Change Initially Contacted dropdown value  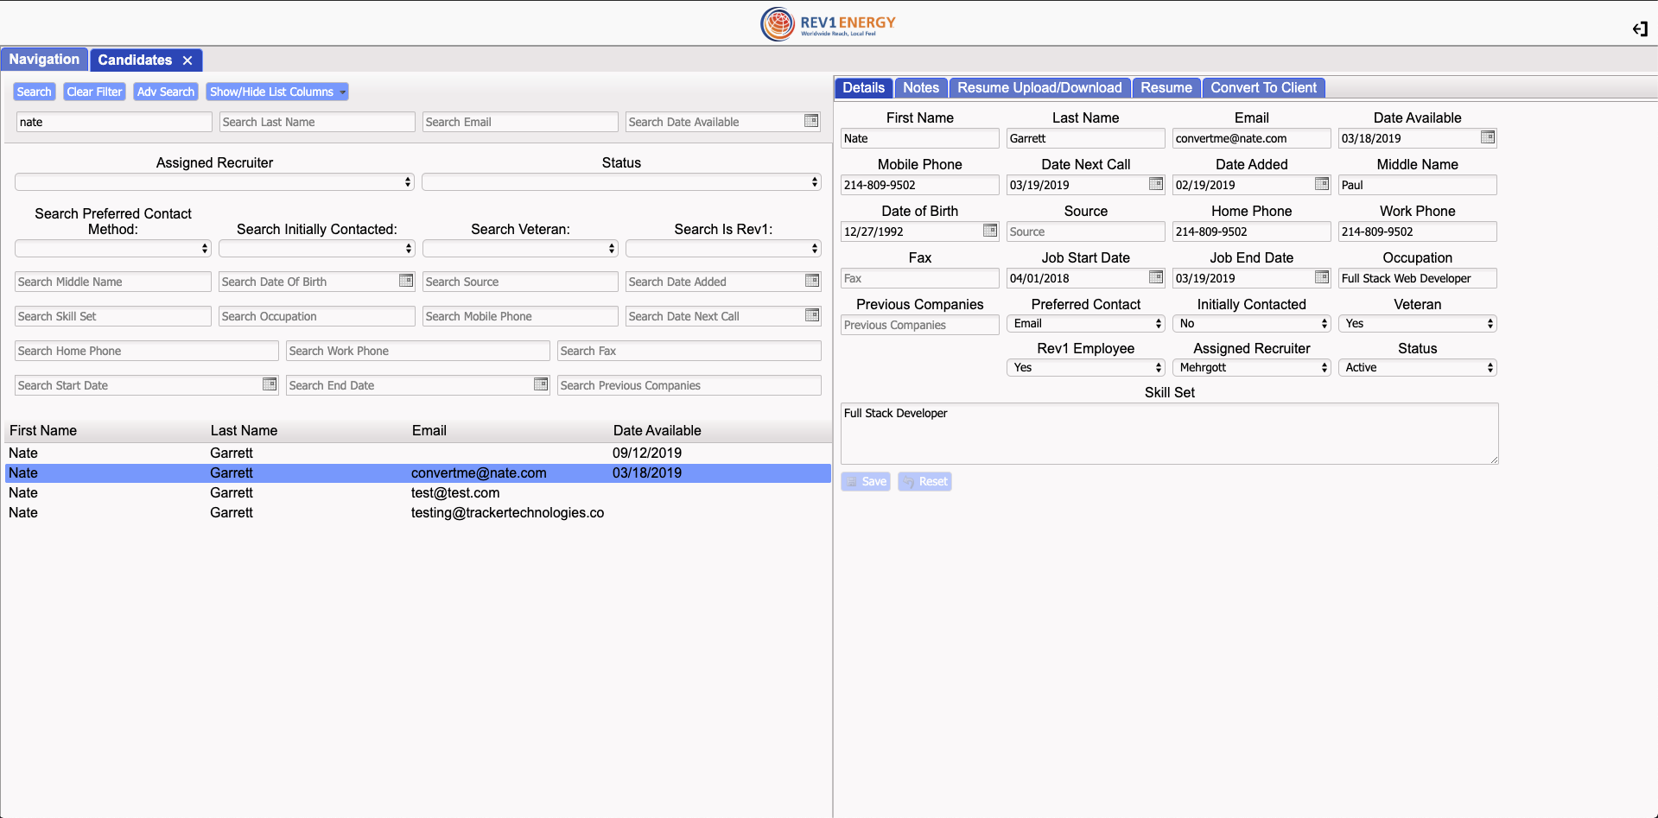[x=1252, y=324]
